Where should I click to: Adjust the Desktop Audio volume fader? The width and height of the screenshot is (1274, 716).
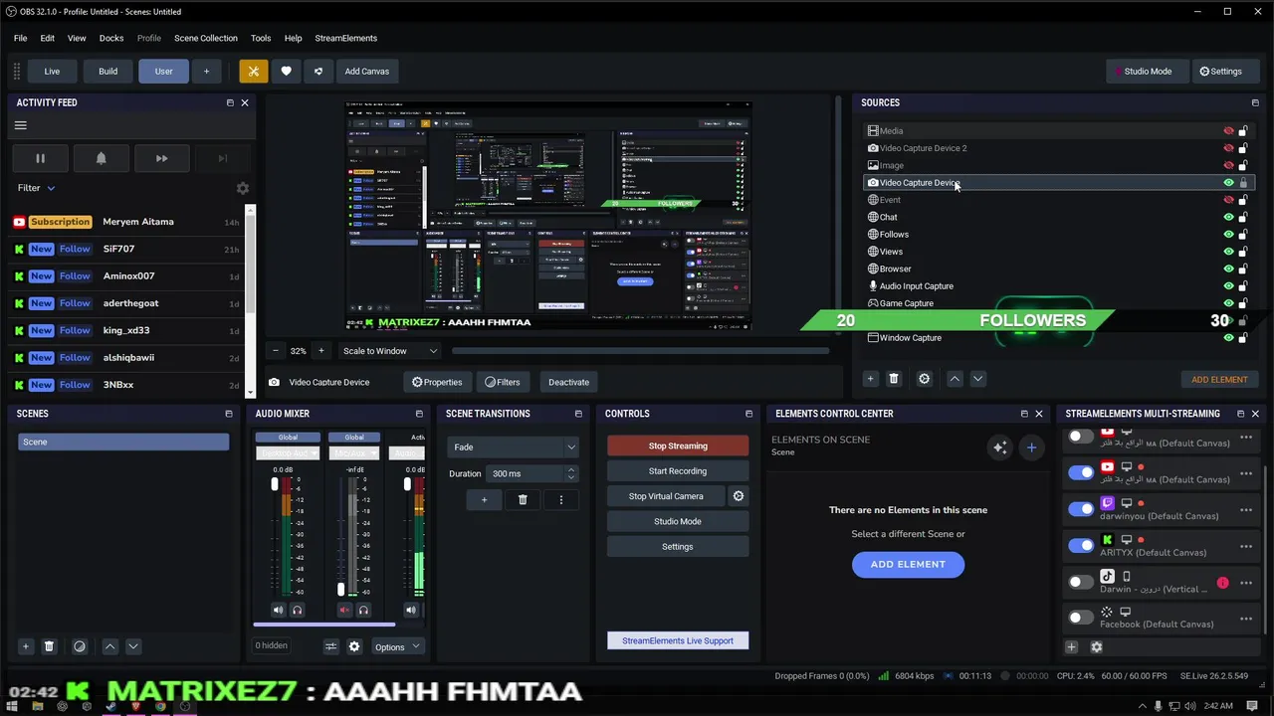(x=275, y=484)
